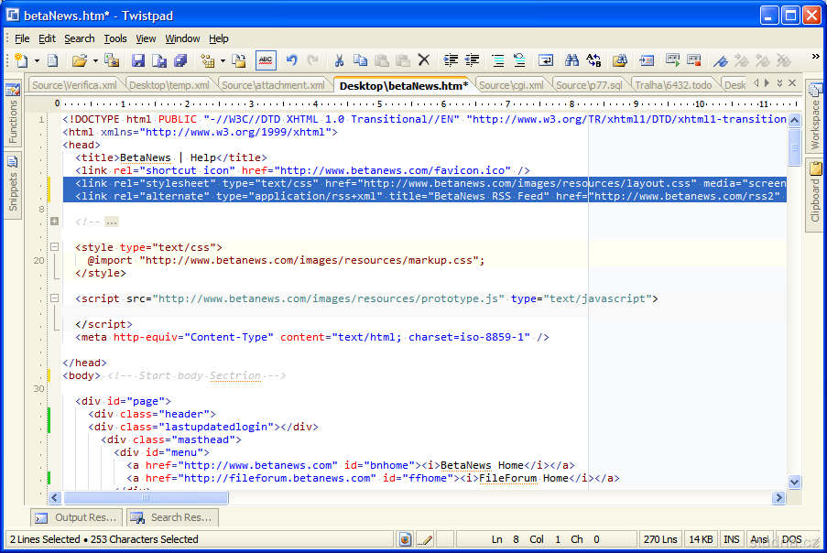This screenshot has width=827, height=553.
Task: Click the Find binoculars icon
Action: 571,60
